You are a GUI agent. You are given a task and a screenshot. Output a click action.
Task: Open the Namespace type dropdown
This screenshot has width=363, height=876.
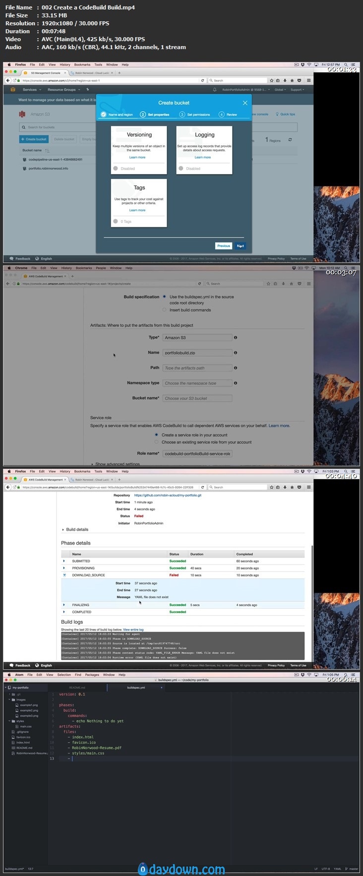click(197, 383)
